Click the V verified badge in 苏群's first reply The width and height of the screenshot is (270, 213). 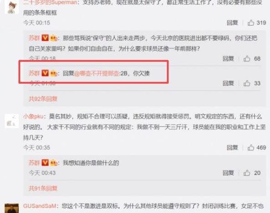45,38
